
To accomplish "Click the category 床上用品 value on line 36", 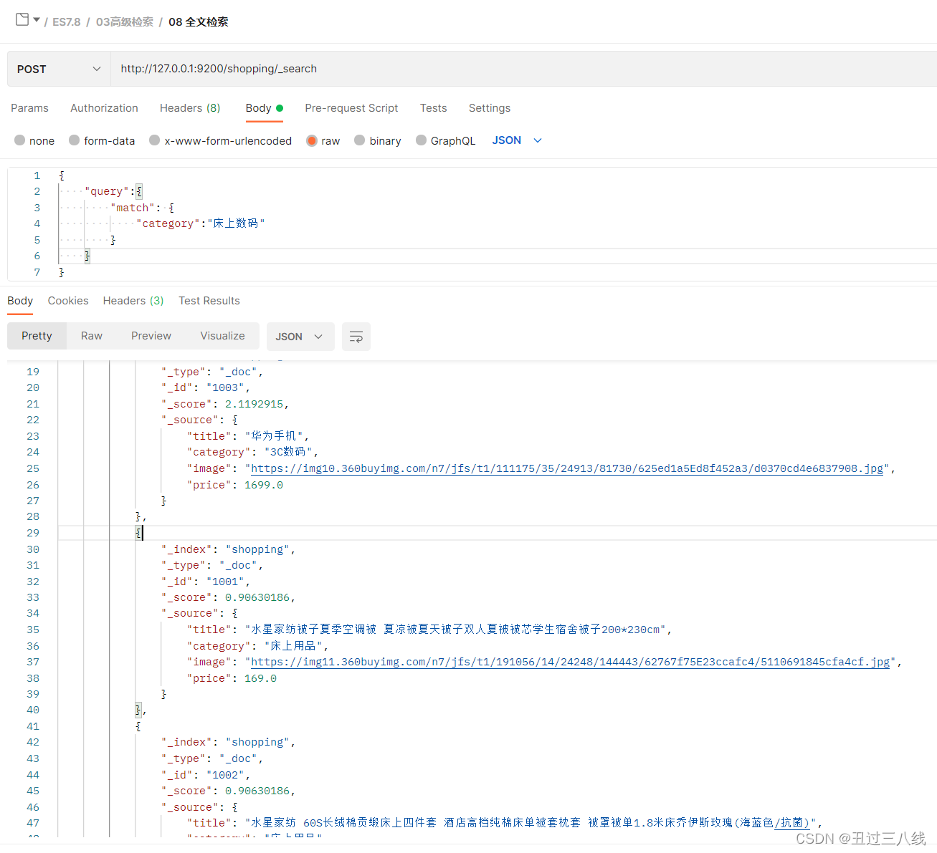I will coord(294,646).
